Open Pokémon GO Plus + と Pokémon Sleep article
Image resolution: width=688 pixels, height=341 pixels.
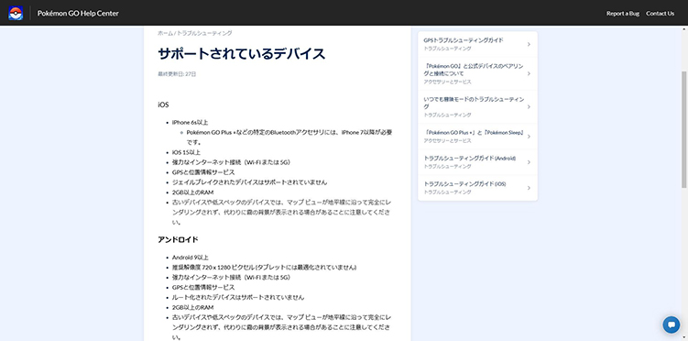point(475,133)
